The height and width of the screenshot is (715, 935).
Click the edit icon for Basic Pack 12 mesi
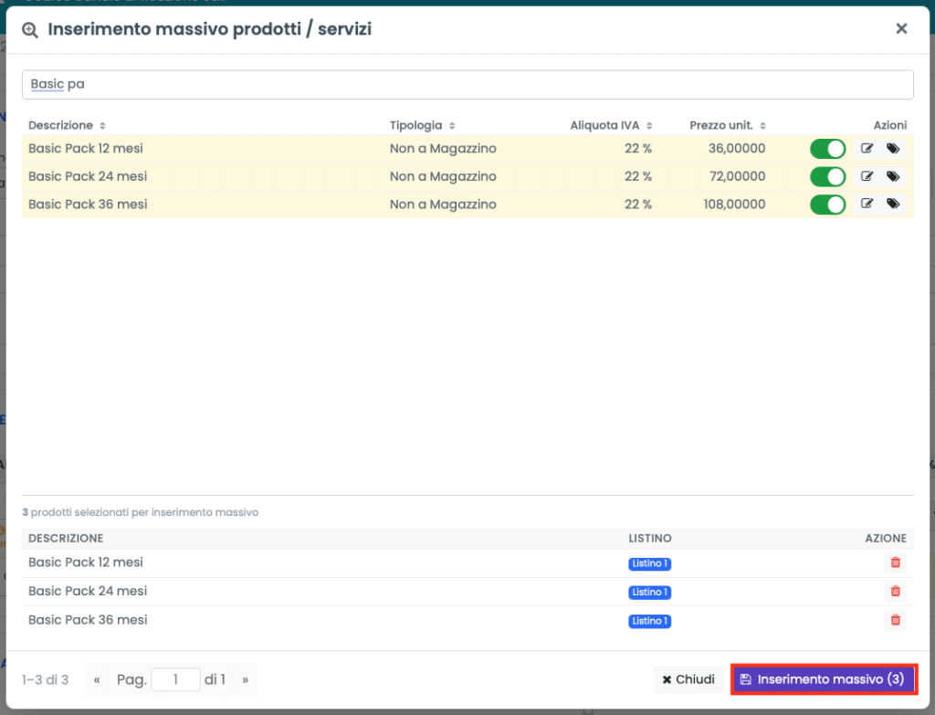[867, 149]
